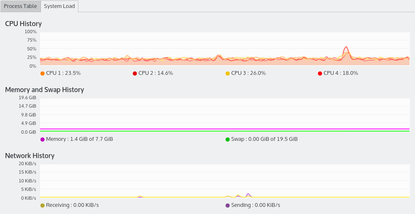Viewport: 415px width, 214px height.
Task: Click the small purple Network History spike
Action: coord(248,194)
